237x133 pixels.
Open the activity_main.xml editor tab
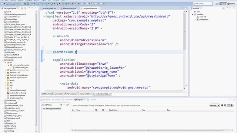[49, 8]
